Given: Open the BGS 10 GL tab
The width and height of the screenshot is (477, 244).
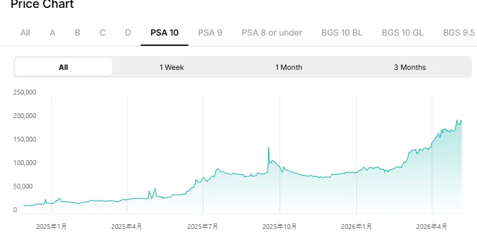Looking at the screenshot, I should [403, 33].
